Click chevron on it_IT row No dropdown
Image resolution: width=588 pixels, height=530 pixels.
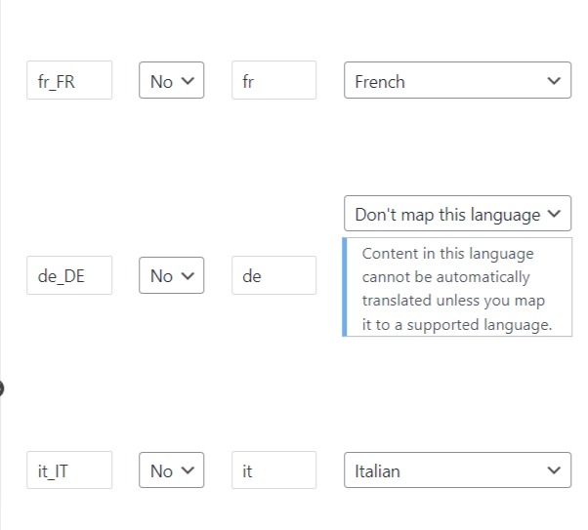189,470
